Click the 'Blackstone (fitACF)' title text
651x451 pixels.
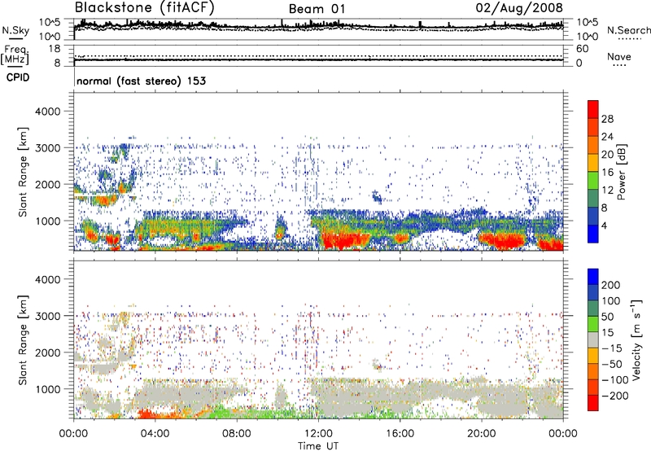pos(145,8)
